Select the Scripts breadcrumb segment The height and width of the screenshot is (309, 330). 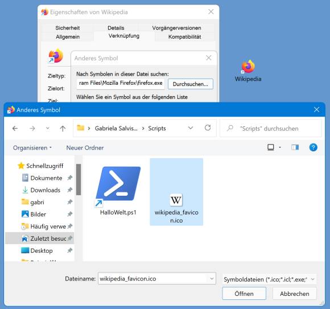pos(157,128)
